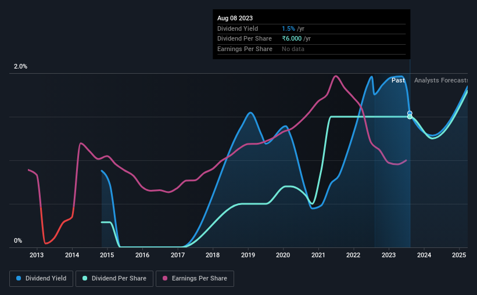Click the 2020 x-axis label
Screen dimensions: 477x295
[x=283, y=255]
